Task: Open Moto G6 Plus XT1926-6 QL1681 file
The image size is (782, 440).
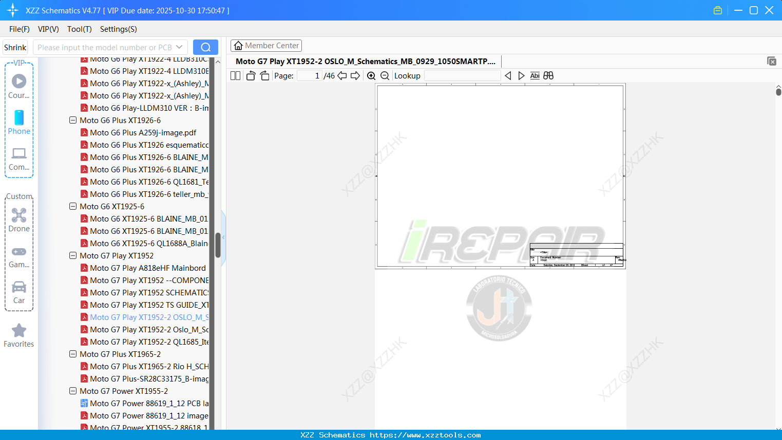Action: click(145, 182)
